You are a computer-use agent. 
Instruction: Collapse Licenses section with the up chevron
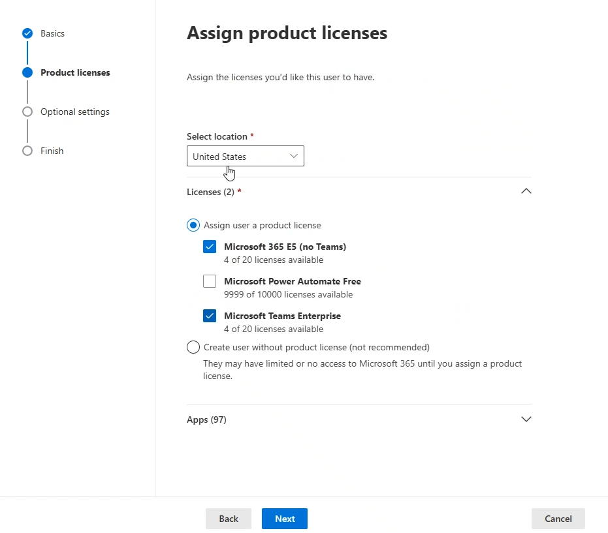click(526, 191)
